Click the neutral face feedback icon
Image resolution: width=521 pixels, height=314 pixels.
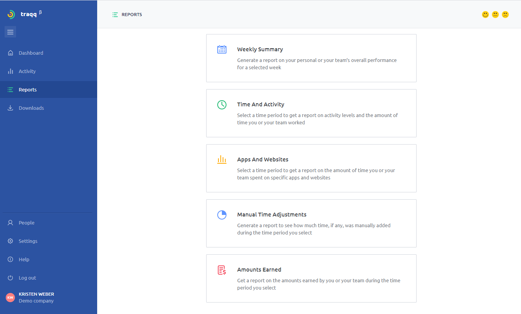click(495, 14)
